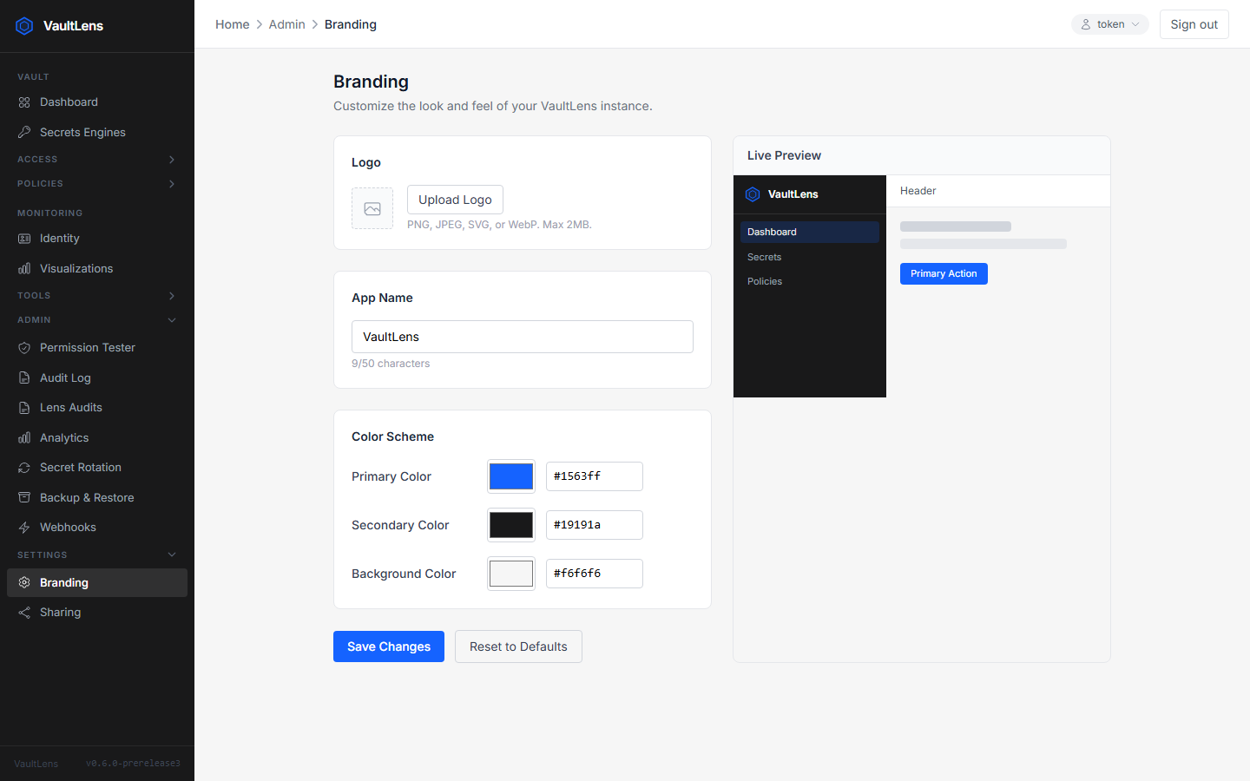
Task: Open the Background Color light swatch
Action: 511,574
